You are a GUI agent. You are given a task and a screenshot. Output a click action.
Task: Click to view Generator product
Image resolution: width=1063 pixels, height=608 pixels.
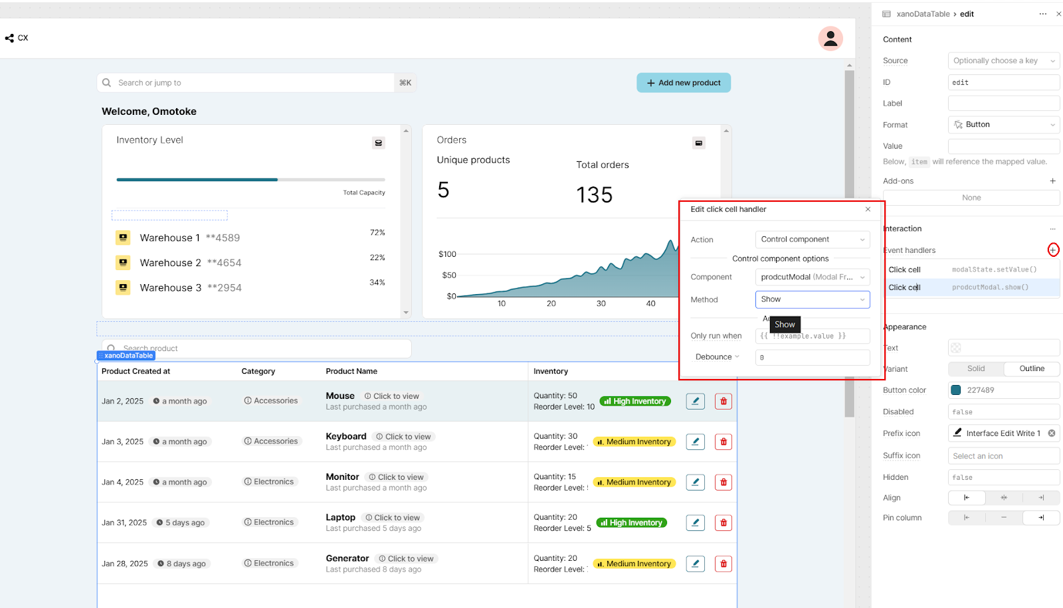click(x=406, y=559)
